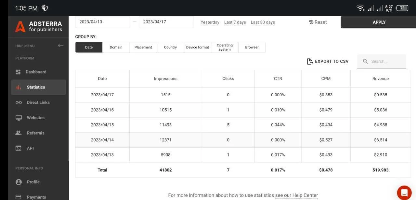
Task: Click the Clicks column header
Action: [228, 79]
